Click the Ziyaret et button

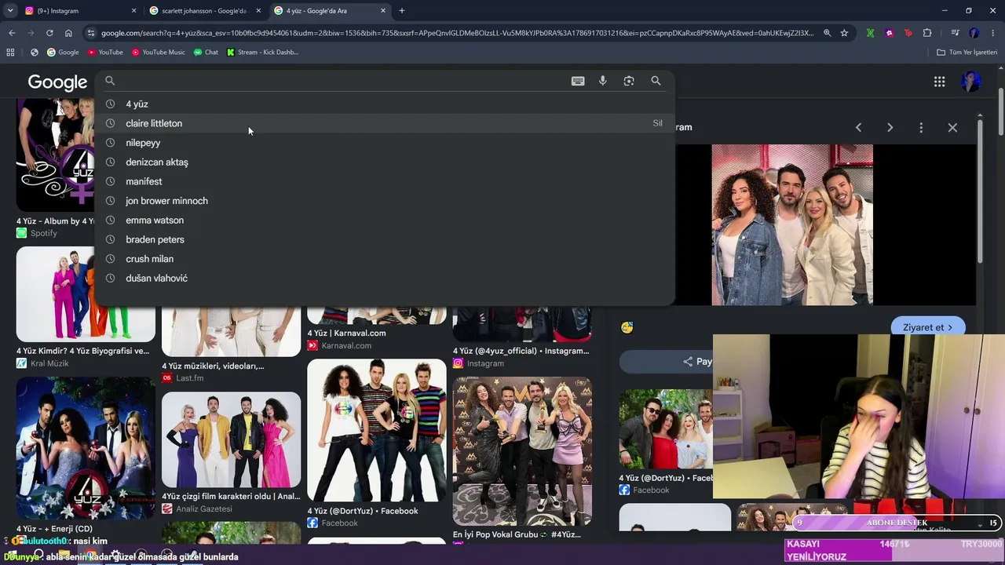pos(927,327)
